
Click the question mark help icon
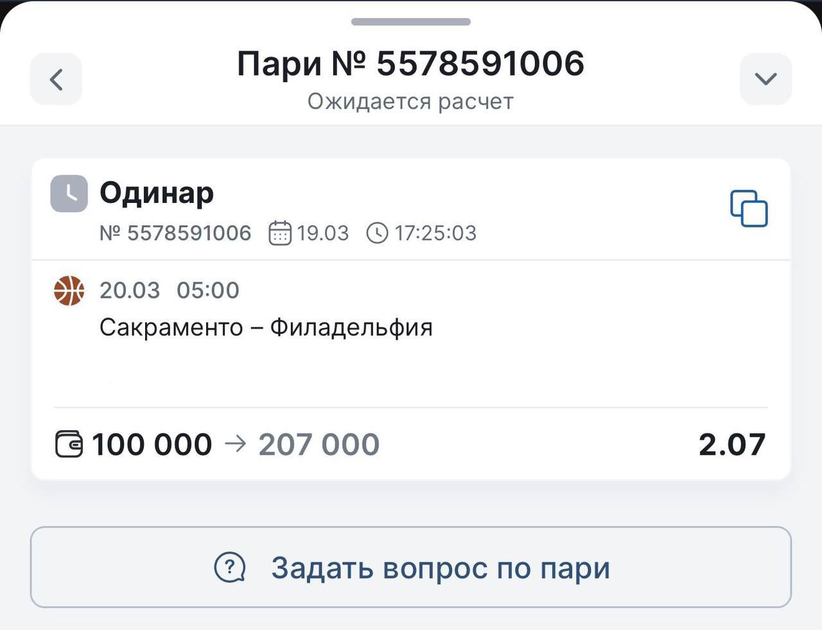[x=229, y=568]
